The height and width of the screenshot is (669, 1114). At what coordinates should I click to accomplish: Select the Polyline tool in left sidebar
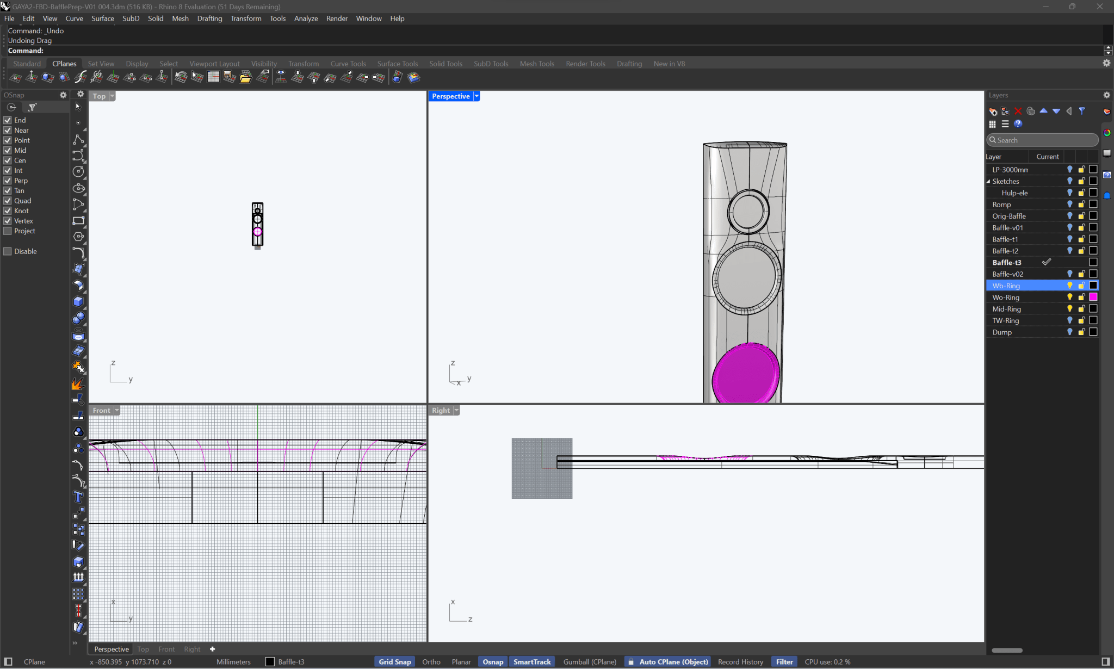[78, 139]
